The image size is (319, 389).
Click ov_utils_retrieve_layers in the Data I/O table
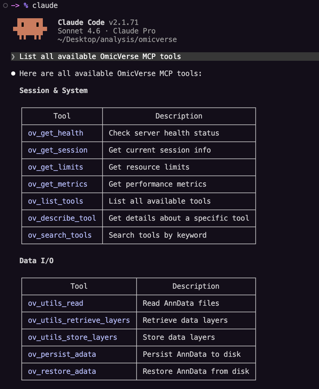click(79, 320)
